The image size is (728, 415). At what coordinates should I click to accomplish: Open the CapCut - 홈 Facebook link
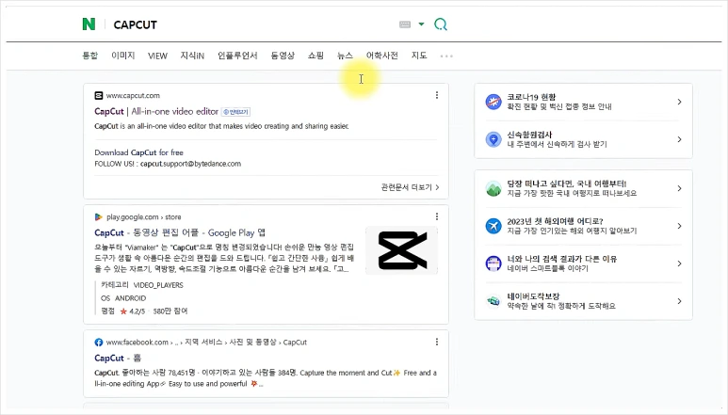[x=118, y=358]
